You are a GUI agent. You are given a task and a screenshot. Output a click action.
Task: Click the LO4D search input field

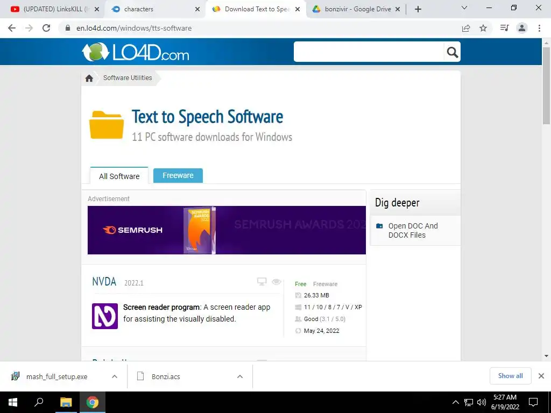point(369,52)
